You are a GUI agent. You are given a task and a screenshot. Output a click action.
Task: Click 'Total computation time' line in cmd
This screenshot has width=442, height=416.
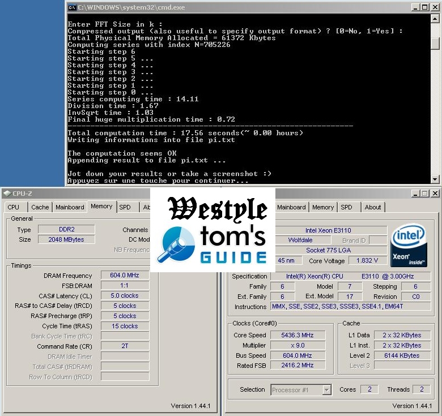[185, 133]
